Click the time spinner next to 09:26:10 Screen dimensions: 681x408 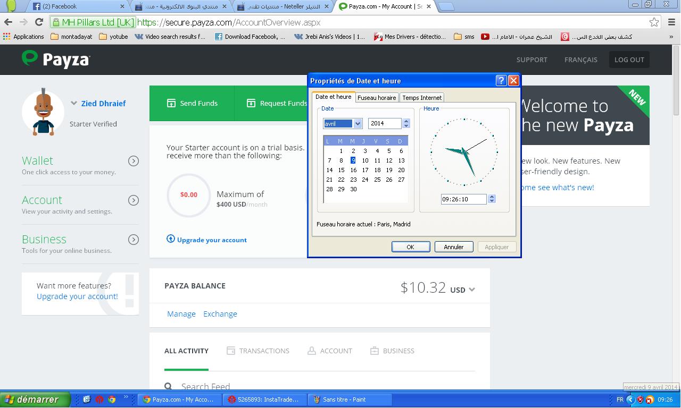(x=492, y=199)
